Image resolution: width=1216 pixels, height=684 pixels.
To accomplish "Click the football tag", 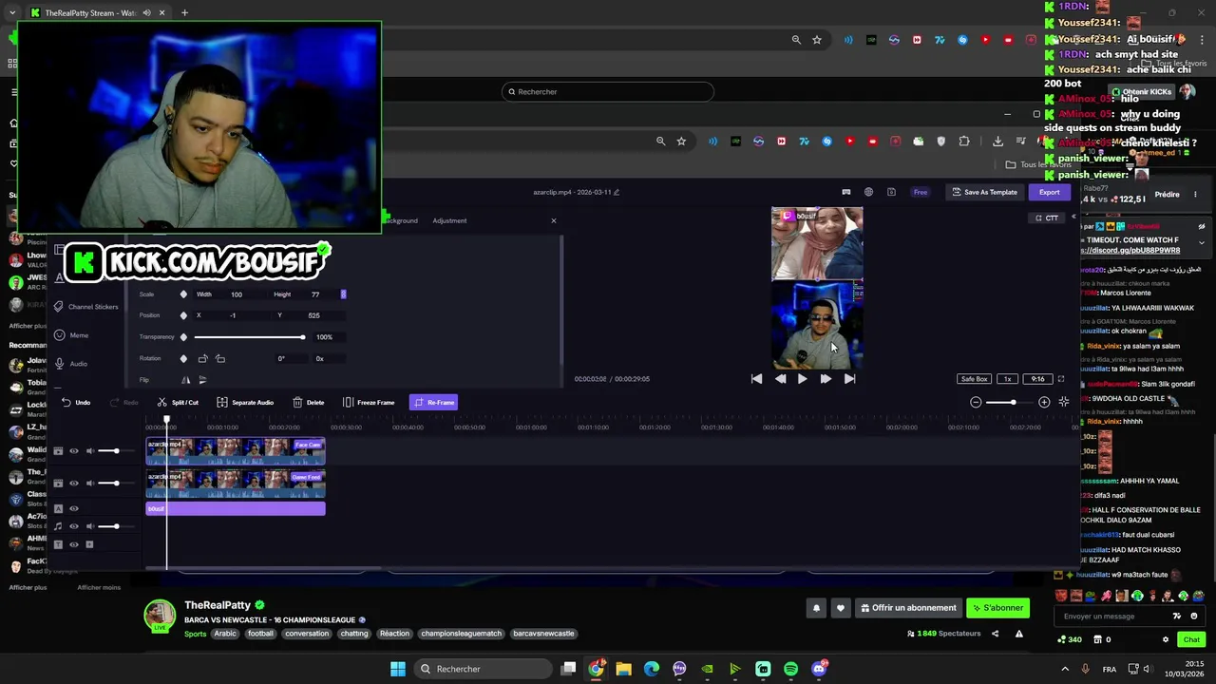I will pos(260,634).
